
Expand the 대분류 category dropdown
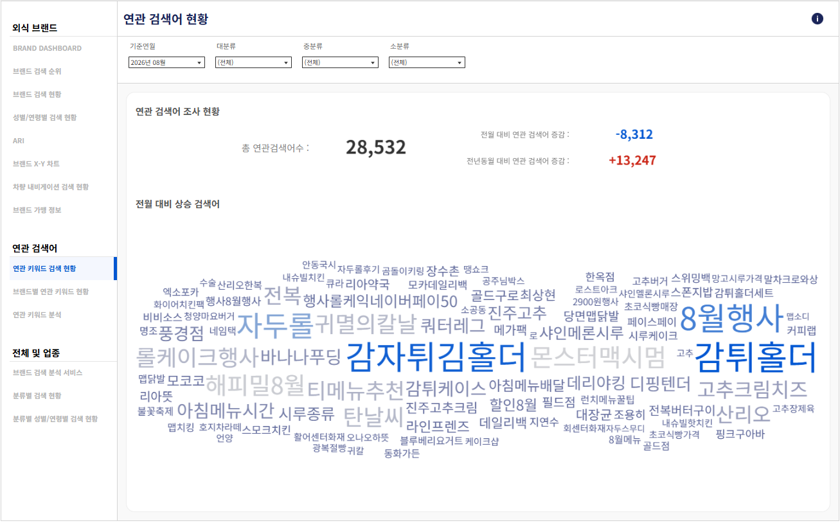pyautogui.click(x=253, y=62)
